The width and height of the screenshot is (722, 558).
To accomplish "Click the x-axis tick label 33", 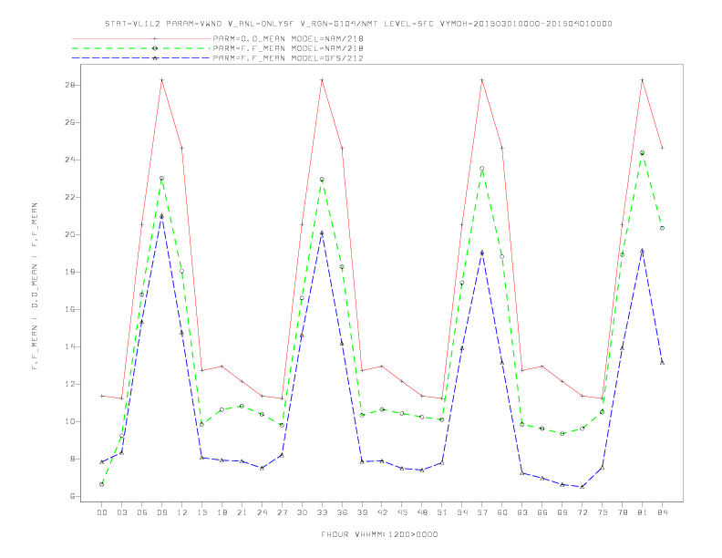I will click(322, 512).
